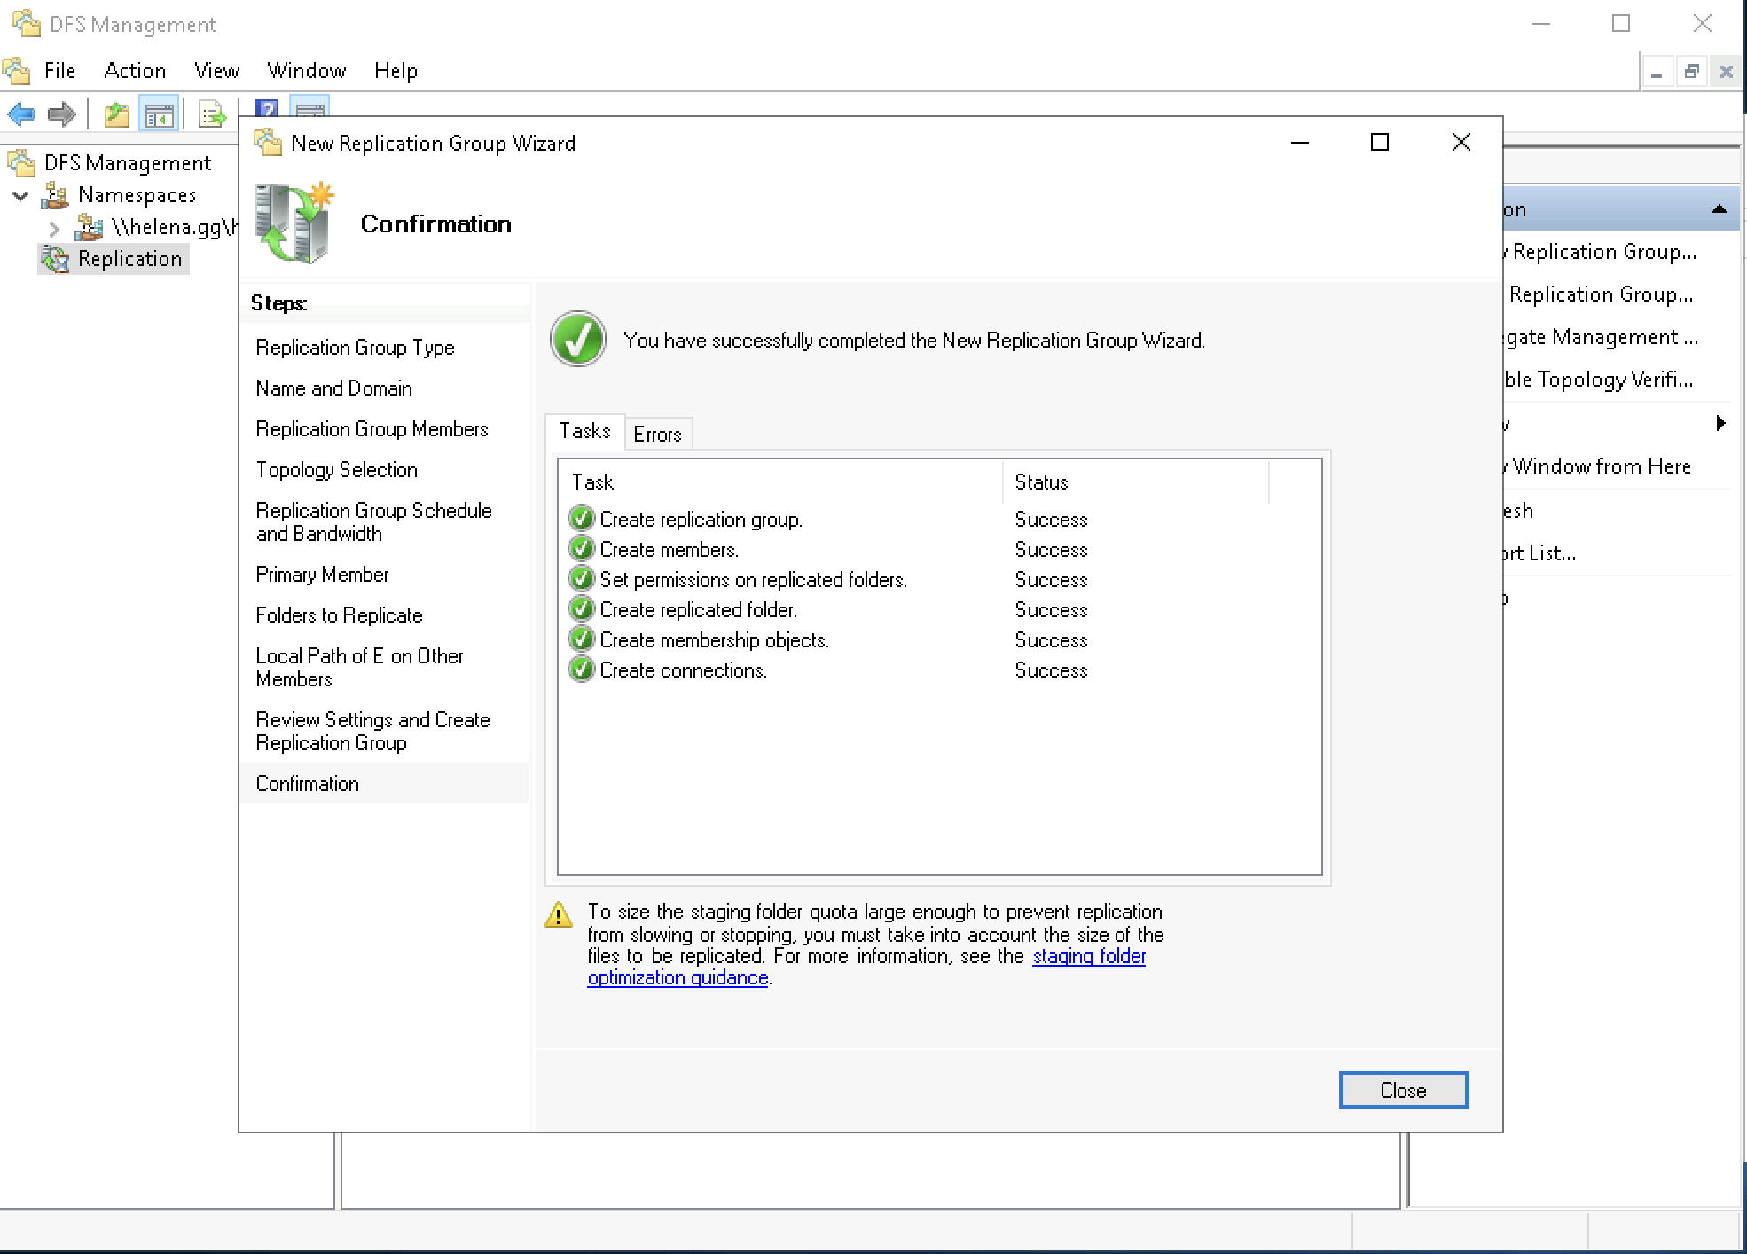Open the View submenu arrow in Actions
Screen dimensions: 1747x1254
pos(1720,423)
